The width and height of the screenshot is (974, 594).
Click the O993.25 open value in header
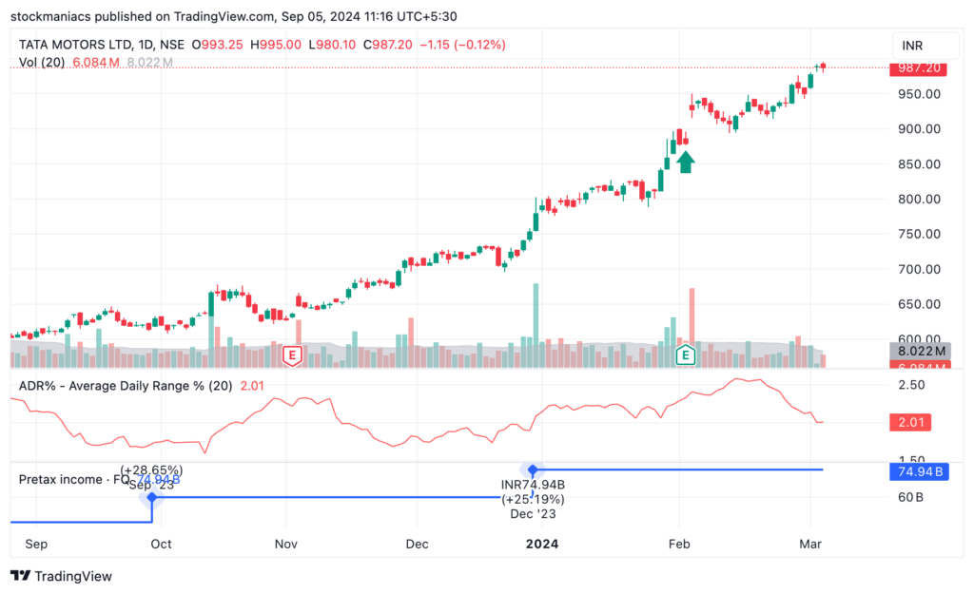(217, 45)
